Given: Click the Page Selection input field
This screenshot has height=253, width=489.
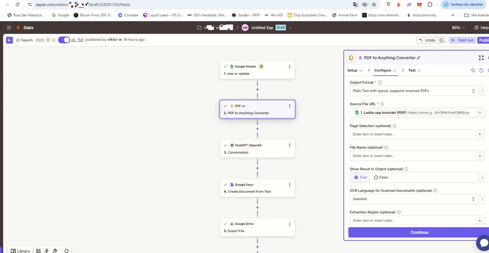Looking at the screenshot, I should tap(413, 134).
